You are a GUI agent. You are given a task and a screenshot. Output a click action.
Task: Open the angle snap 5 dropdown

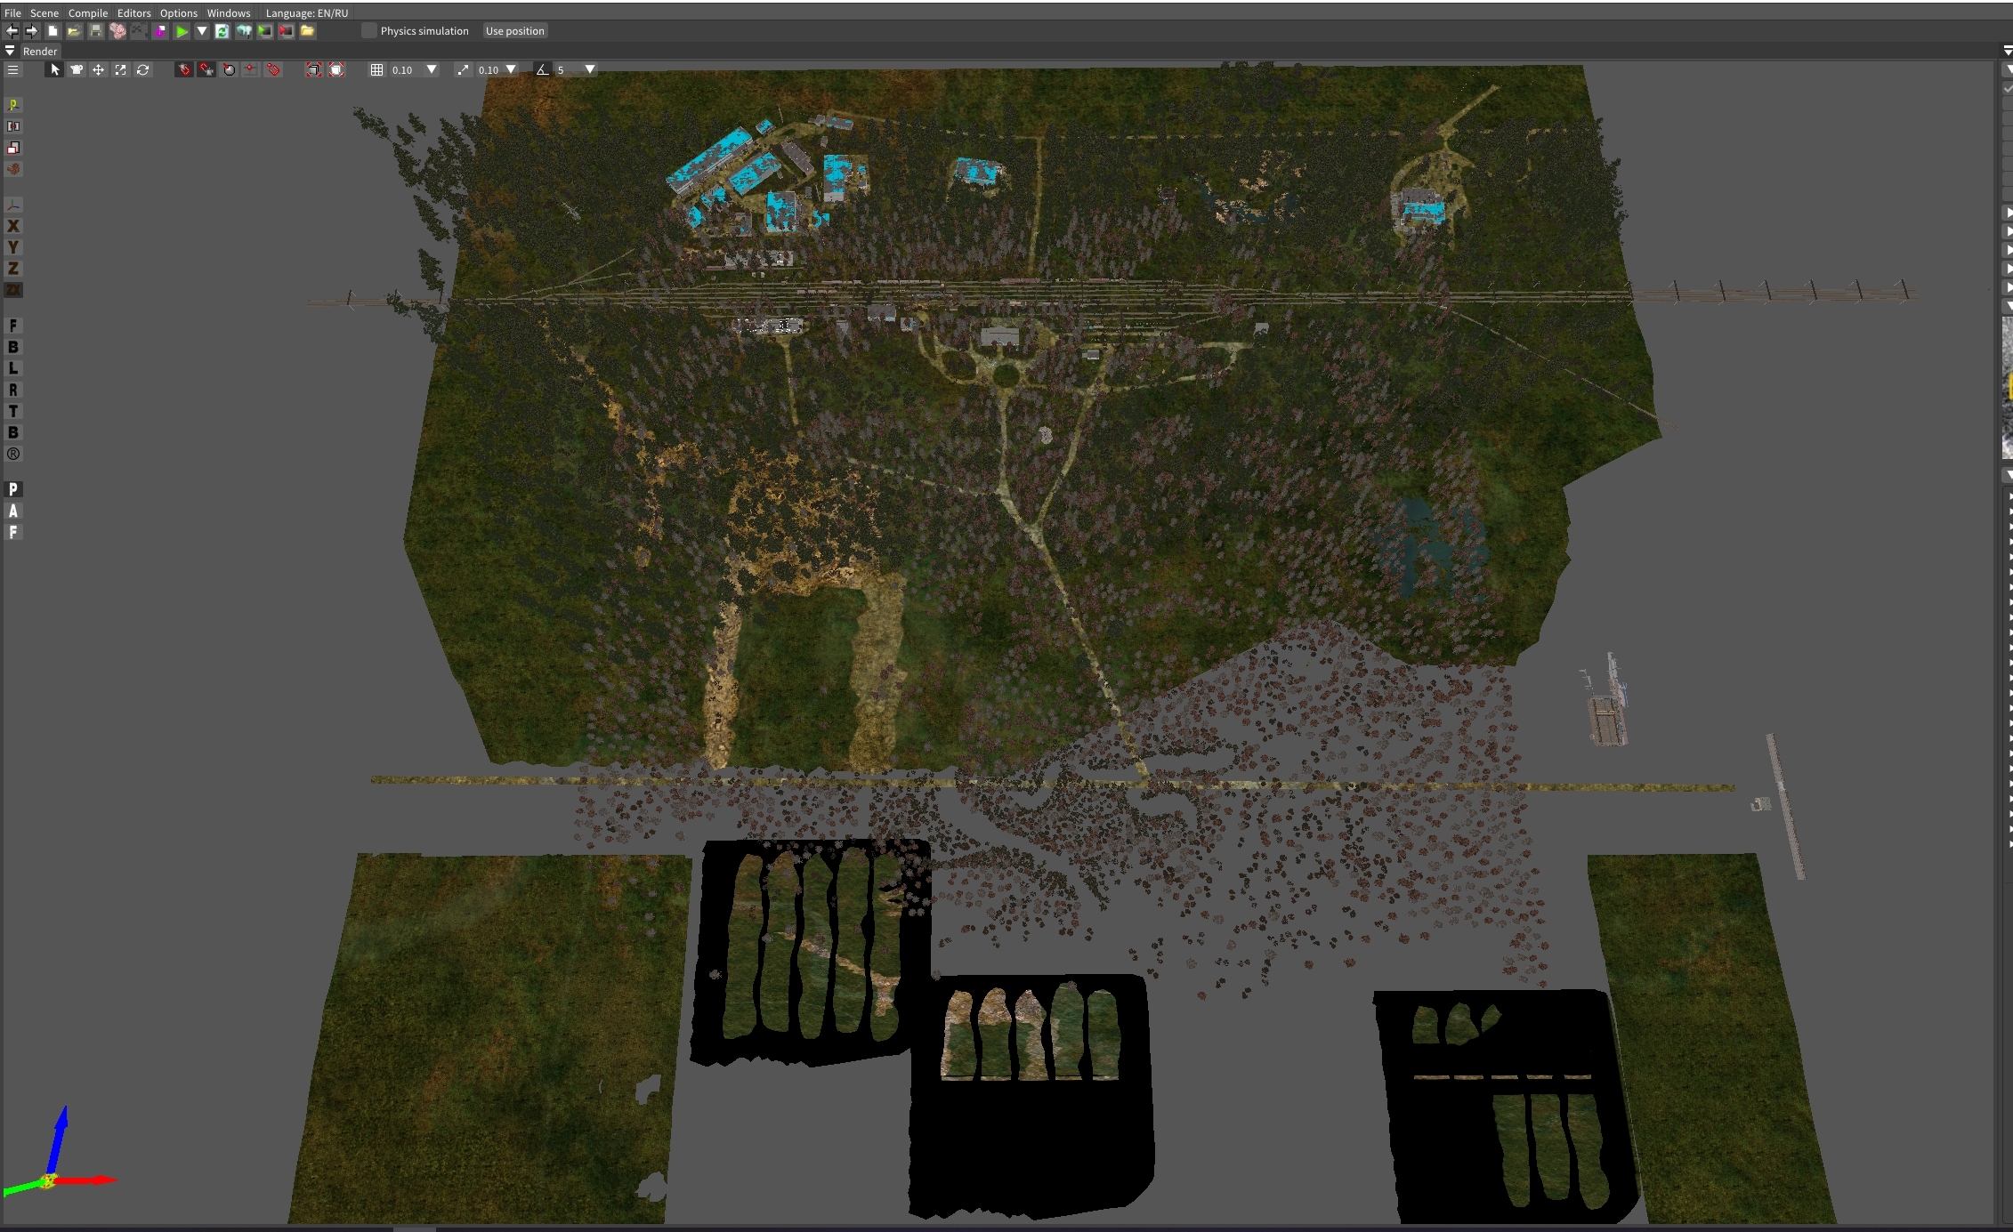589,69
